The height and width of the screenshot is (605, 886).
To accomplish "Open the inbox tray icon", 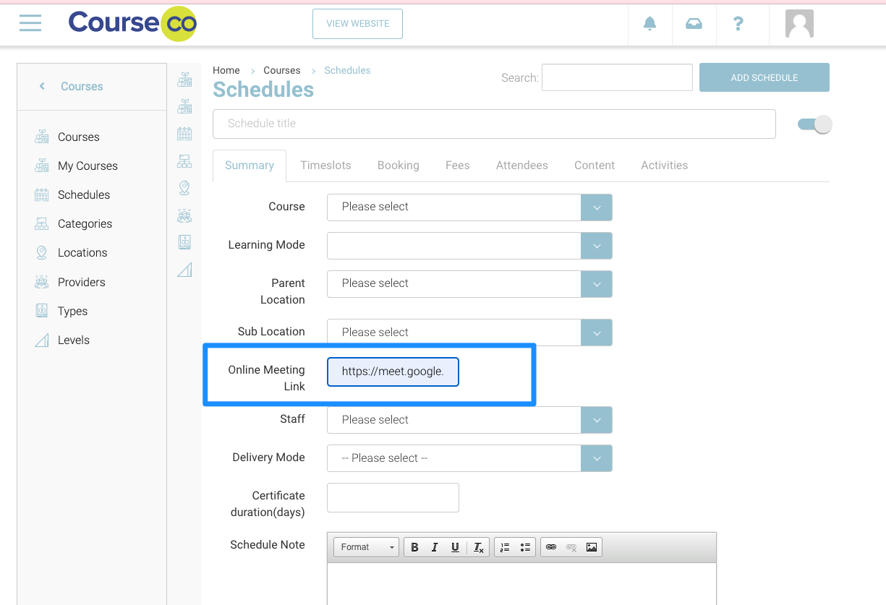I will click(x=694, y=24).
